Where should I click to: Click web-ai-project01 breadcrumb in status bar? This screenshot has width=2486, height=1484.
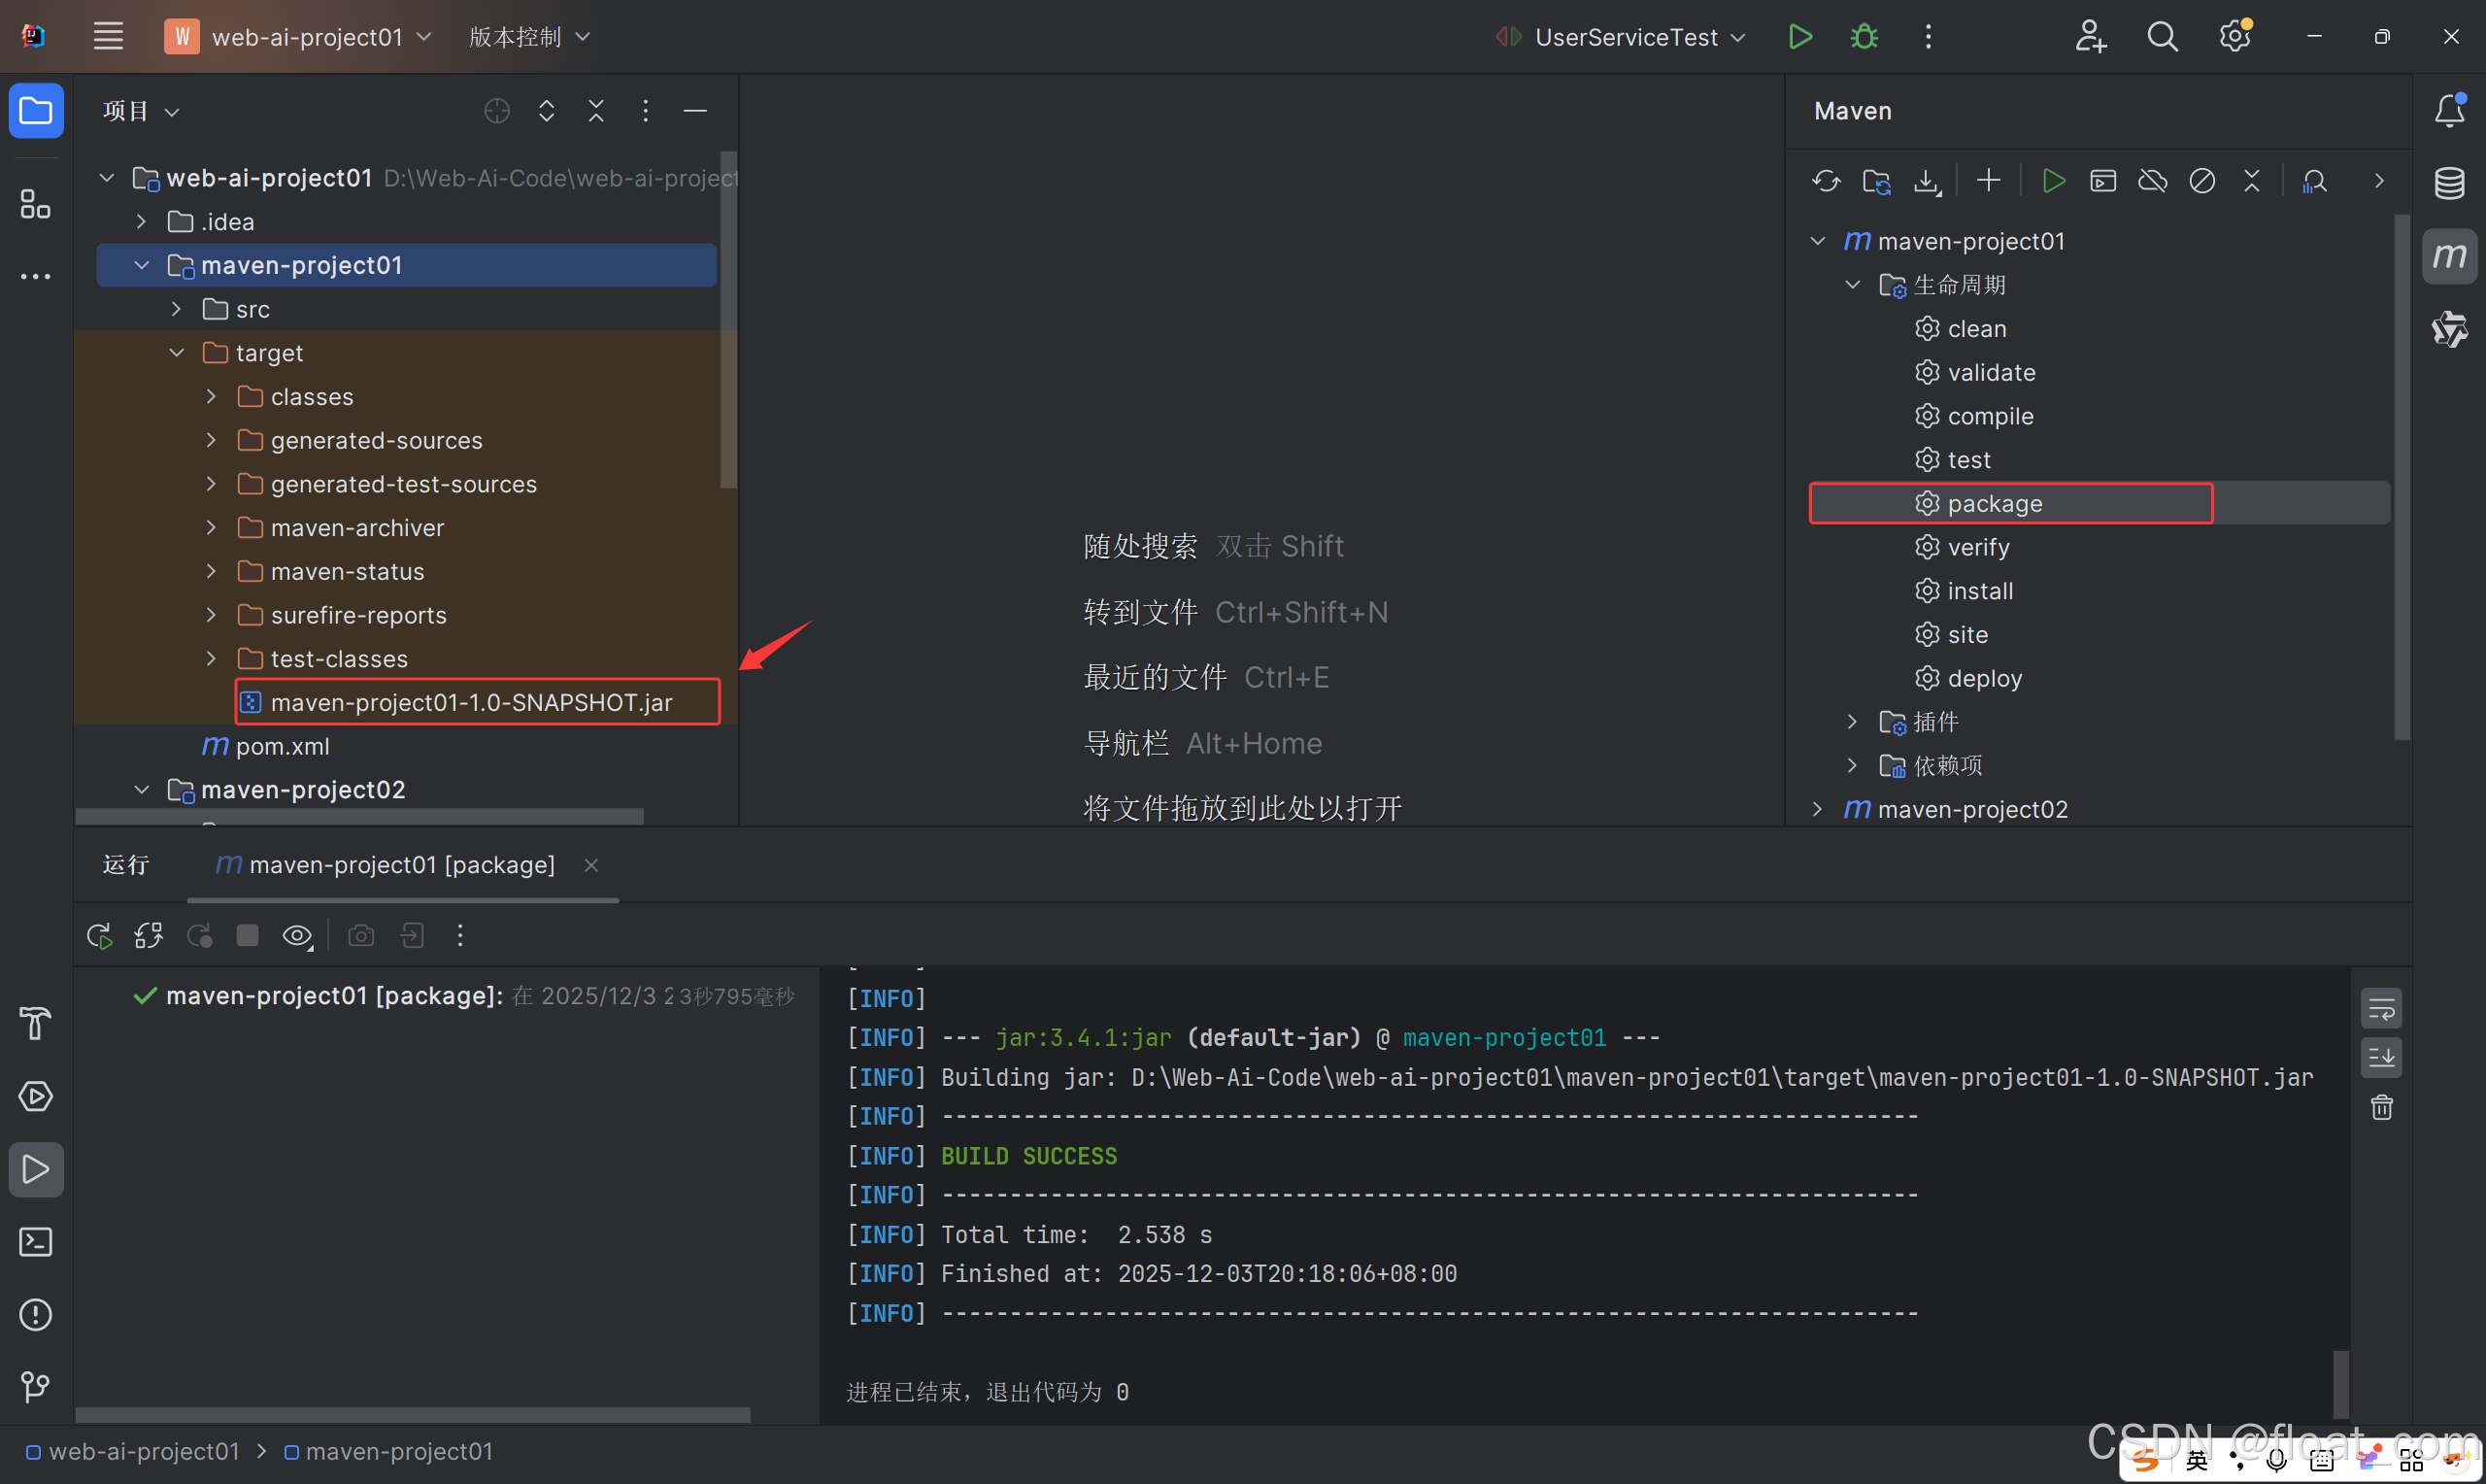click(143, 1451)
